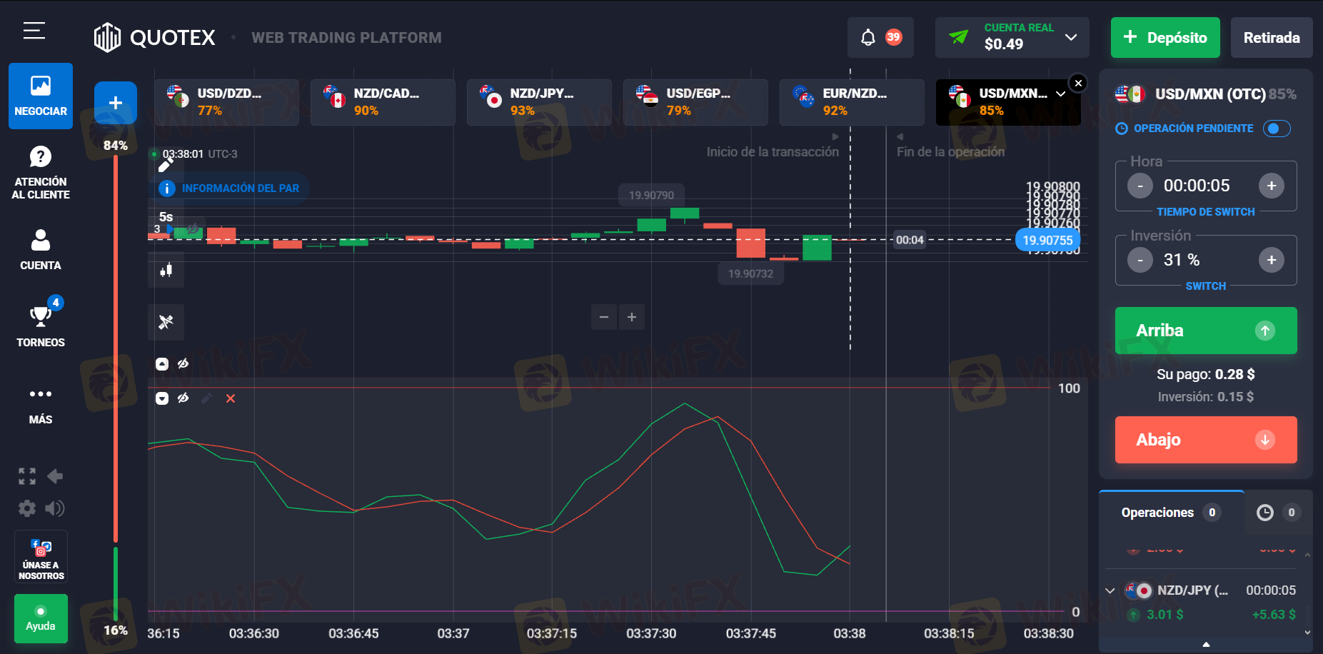
Task: Expand the Cuenta Real account dropdown
Action: click(x=1071, y=37)
